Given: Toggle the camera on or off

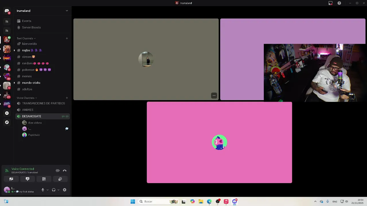Looking at the screenshot, I should point(11,179).
